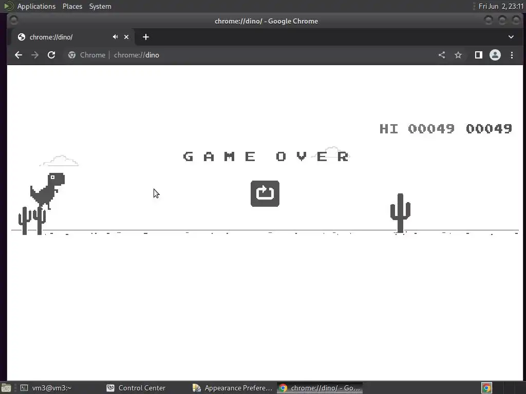This screenshot has height=394, width=526.
Task: Mute the tab via speaker icon
Action: click(115, 37)
